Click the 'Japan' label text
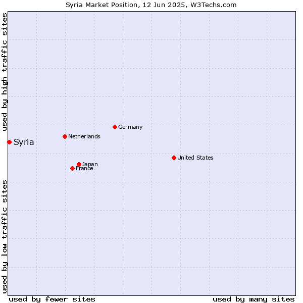The height and width of the screenshot is (303, 303). (x=90, y=164)
